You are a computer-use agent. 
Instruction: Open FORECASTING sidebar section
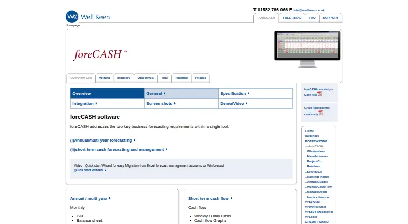(x=316, y=141)
